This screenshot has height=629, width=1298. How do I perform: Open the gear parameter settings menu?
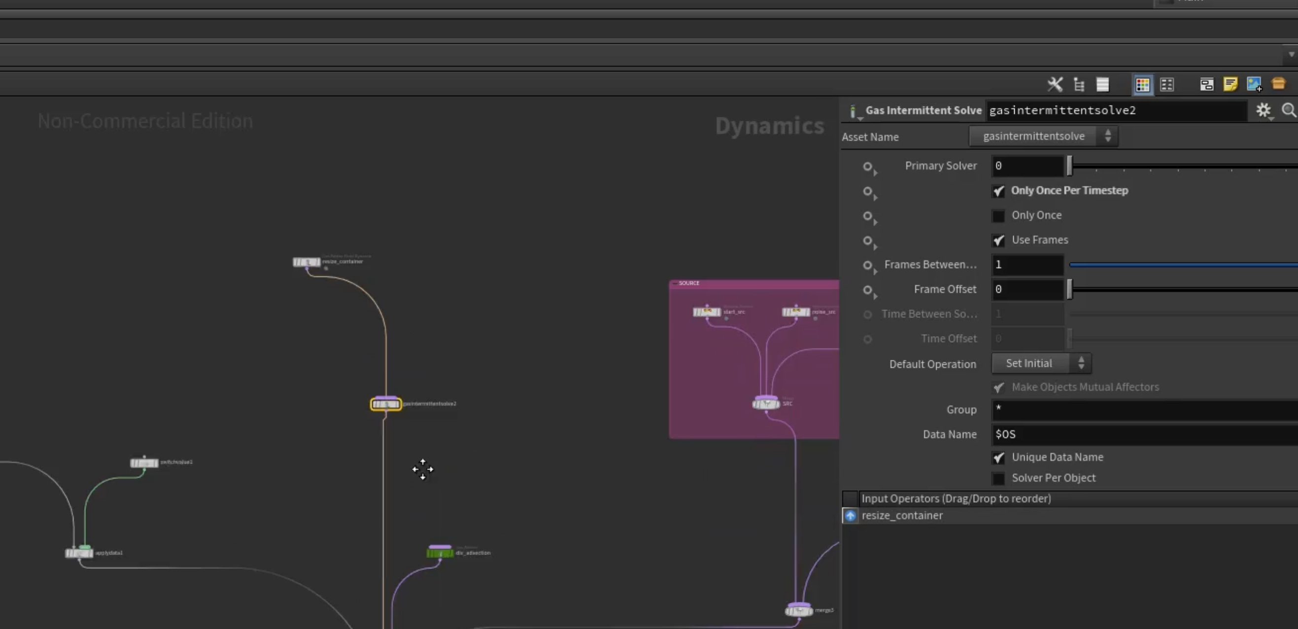1263,110
